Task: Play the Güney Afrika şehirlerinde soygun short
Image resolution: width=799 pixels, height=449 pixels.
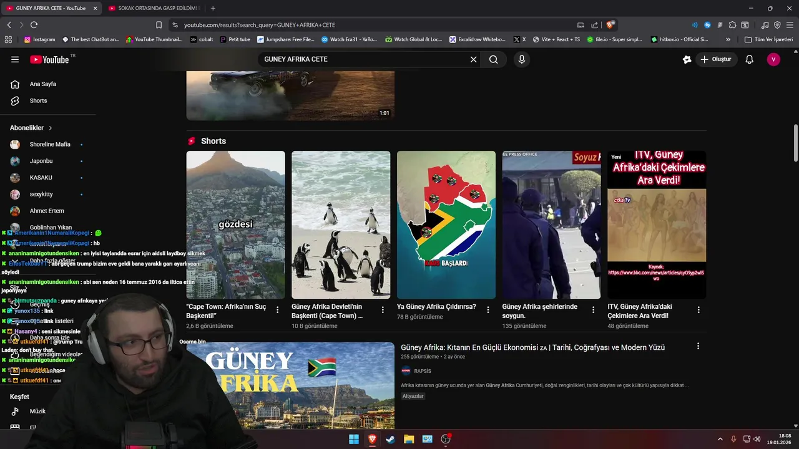Action: click(x=552, y=224)
